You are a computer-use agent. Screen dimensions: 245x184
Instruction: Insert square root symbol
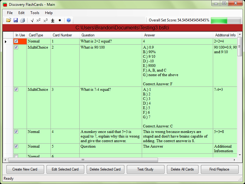(32, 20)
